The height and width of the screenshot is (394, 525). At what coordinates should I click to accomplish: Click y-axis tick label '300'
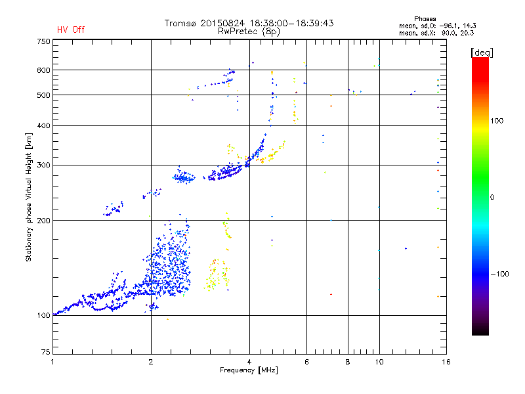44,165
